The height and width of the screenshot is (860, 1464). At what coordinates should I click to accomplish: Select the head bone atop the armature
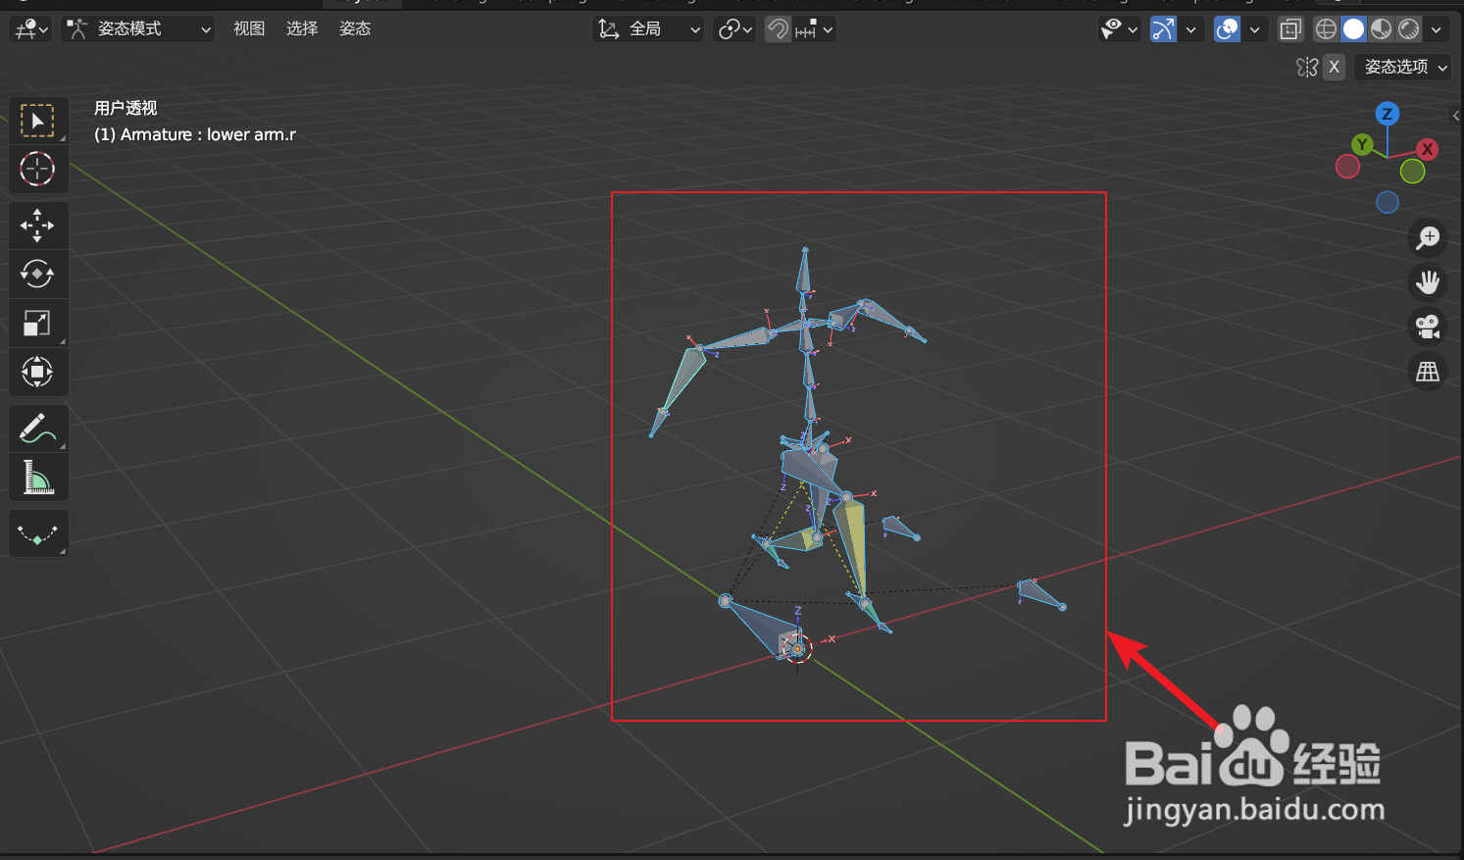tap(804, 274)
